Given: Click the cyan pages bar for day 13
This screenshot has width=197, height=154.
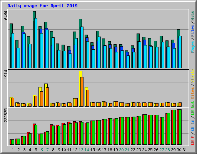Looking at the screenshot, I should [82, 47].
